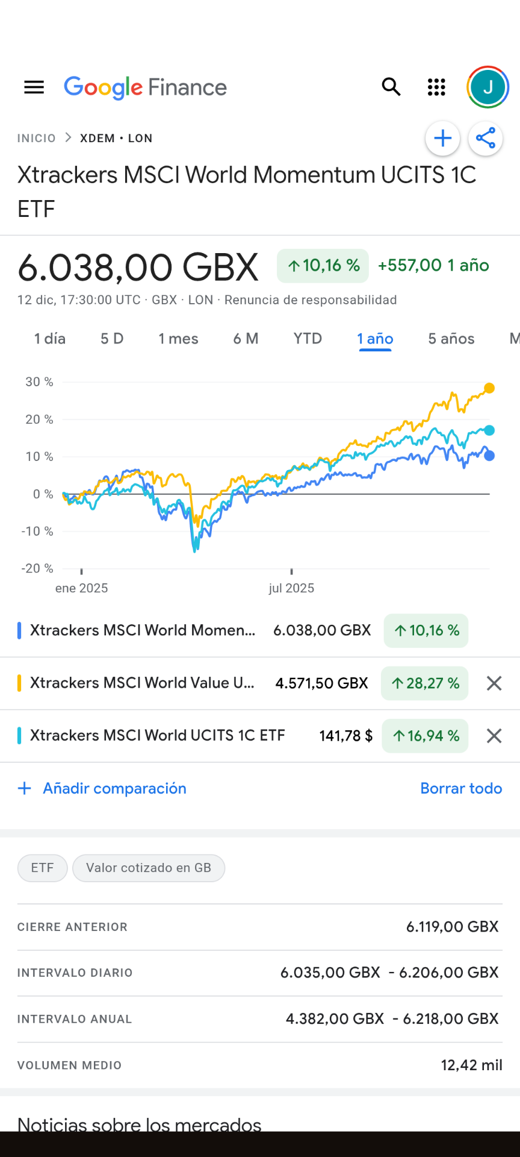Add XDEM to watchlist with plus icon
The image size is (520, 1157).
coord(442,138)
